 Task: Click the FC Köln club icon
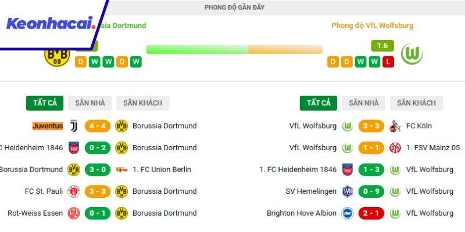coord(395,126)
